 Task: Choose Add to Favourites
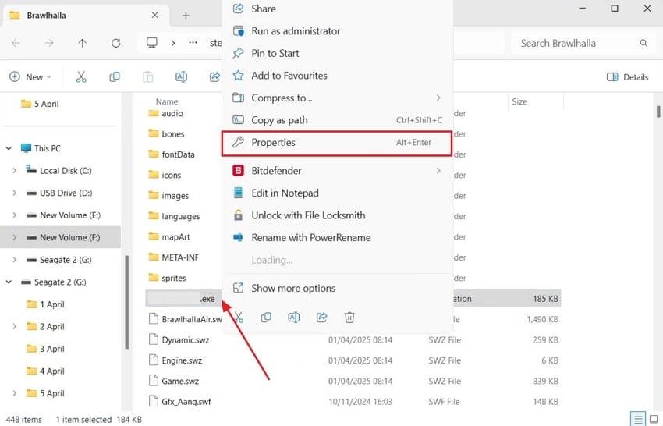(338, 76)
